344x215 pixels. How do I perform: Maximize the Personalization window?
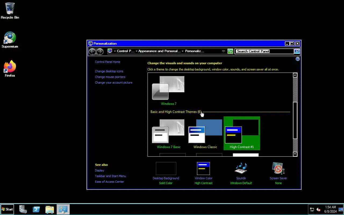292,44
